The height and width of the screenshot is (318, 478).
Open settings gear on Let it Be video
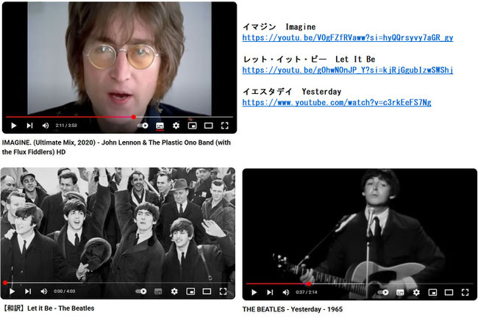coord(174,292)
